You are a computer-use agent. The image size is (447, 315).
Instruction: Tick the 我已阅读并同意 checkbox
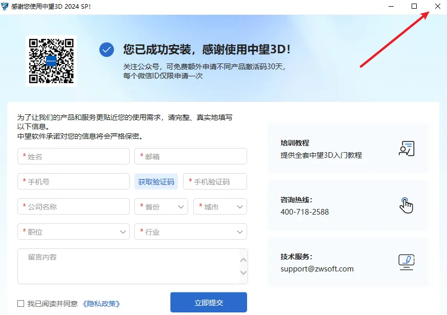pyautogui.click(x=21, y=303)
